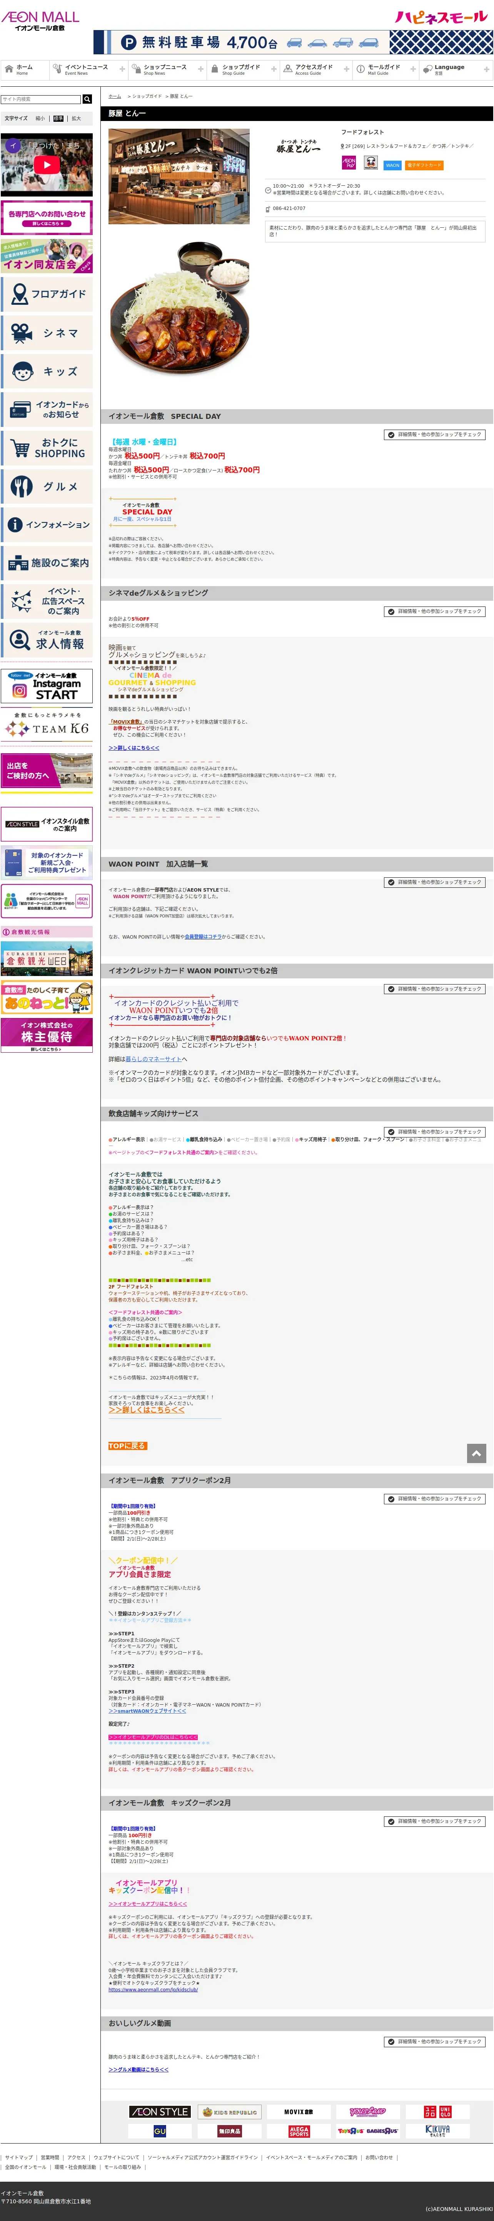
Task: Click the AEON MALL Kurashiki logo
Action: pyautogui.click(x=40, y=21)
